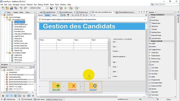This screenshot has height=101, width=180.
Task: Click the Save All toolbar icon
Action: coord(16,8)
